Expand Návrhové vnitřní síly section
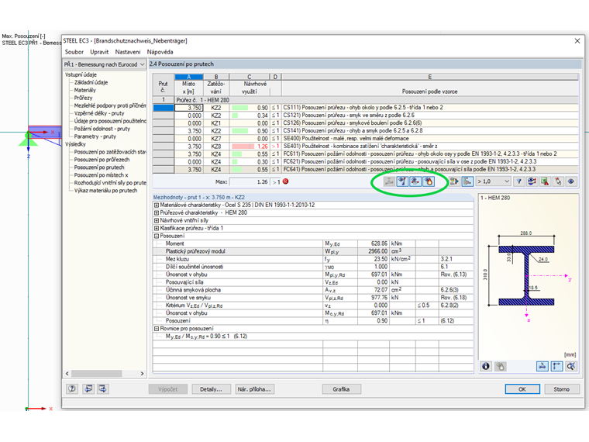 157,221
